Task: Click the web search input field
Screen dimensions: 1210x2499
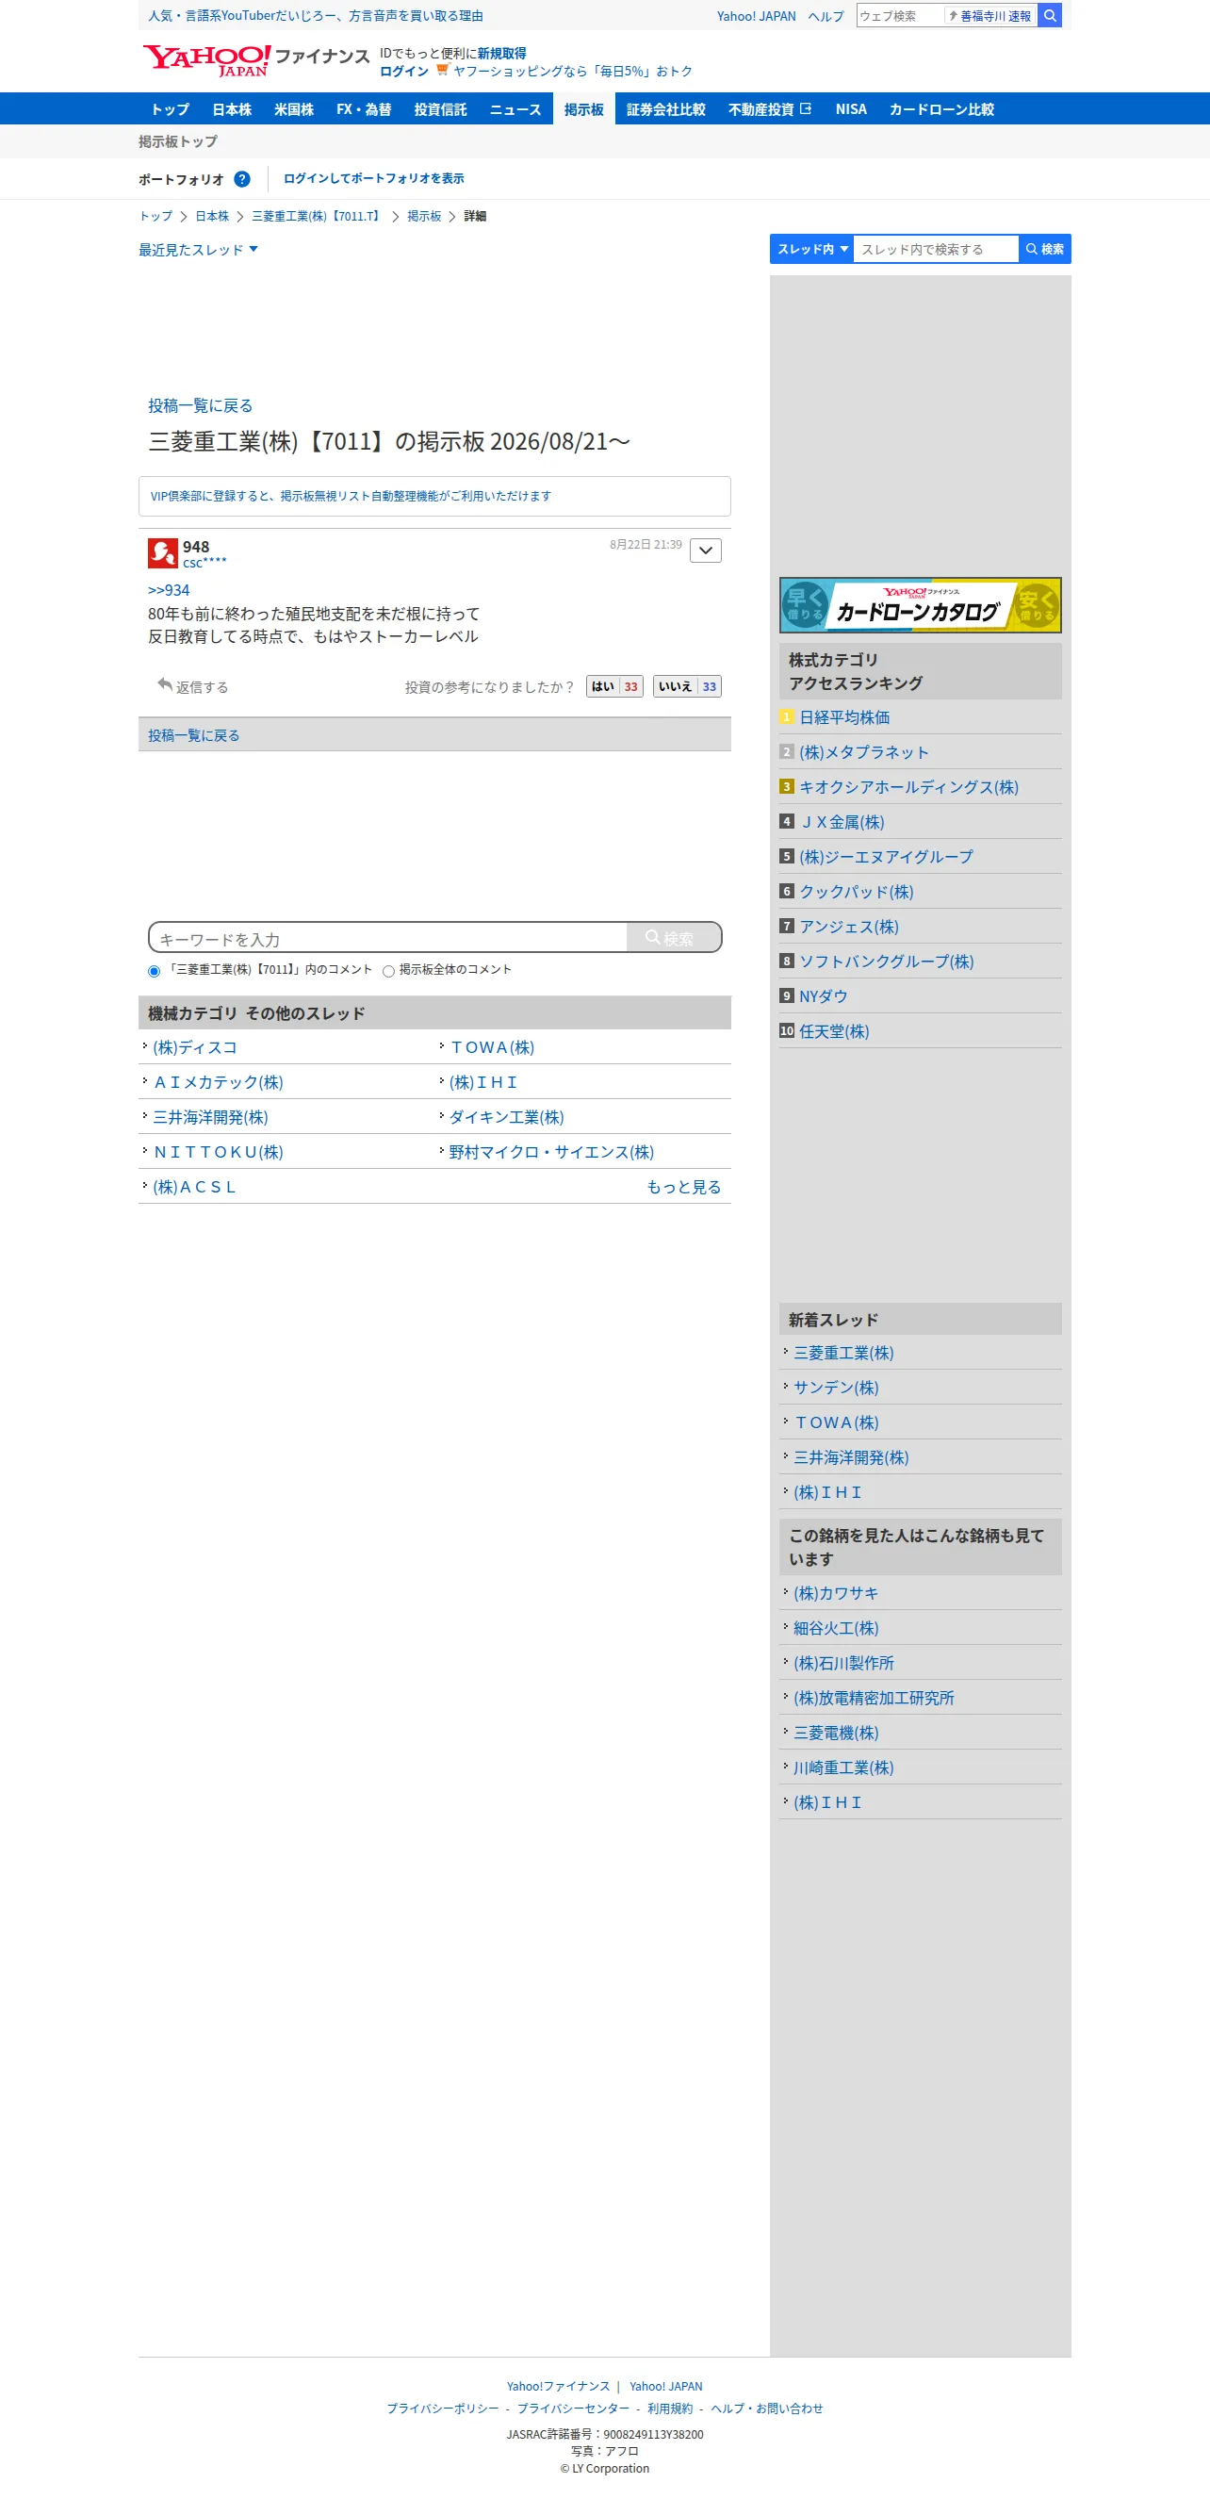Action: coord(900,15)
